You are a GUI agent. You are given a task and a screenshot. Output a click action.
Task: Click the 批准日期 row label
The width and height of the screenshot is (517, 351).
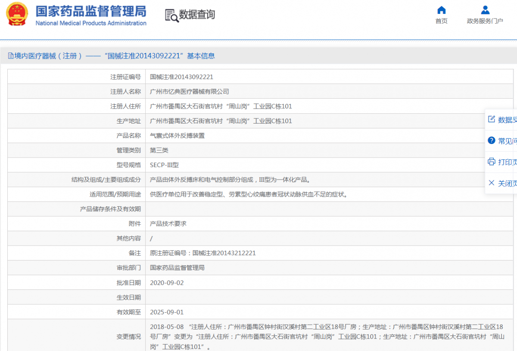click(x=128, y=283)
